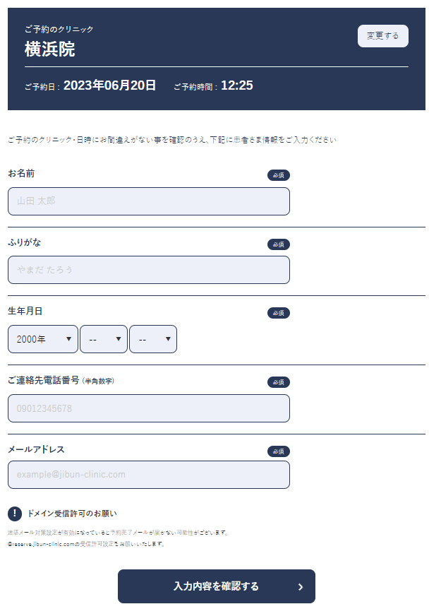Click the 必須 badge next to ふりがな
Viewport: 429px width, 604px height.
pyautogui.click(x=279, y=244)
